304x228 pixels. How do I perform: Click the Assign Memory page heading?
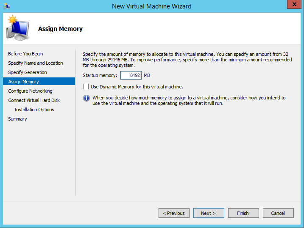point(60,29)
